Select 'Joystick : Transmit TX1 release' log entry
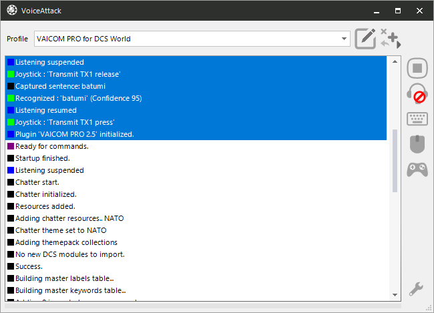The height and width of the screenshot is (313, 434). click(x=196, y=74)
